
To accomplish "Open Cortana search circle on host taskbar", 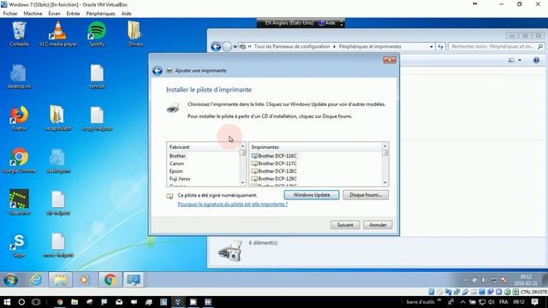I will (21, 302).
